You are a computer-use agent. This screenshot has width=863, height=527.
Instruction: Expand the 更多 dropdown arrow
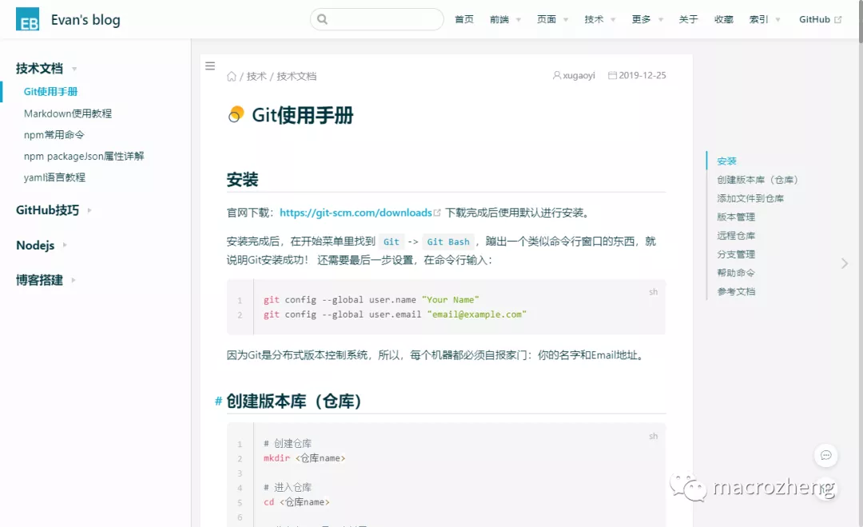(661, 20)
